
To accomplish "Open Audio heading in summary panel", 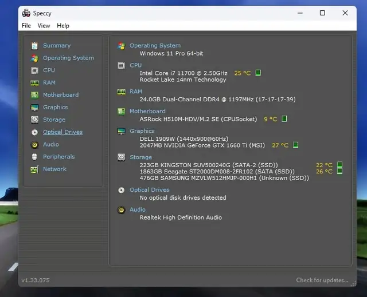I will [138, 209].
